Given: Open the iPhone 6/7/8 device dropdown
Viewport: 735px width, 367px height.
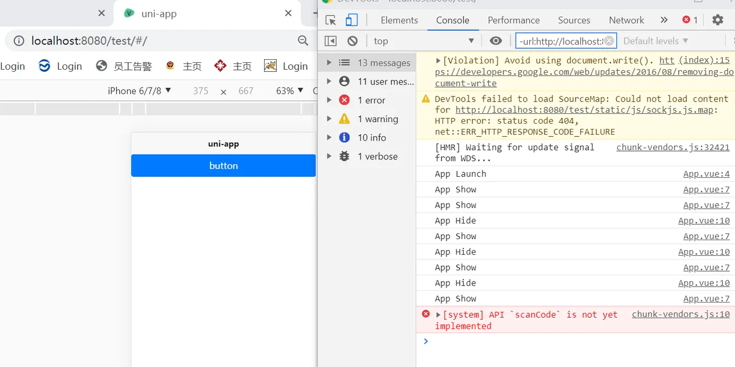Looking at the screenshot, I should [139, 91].
